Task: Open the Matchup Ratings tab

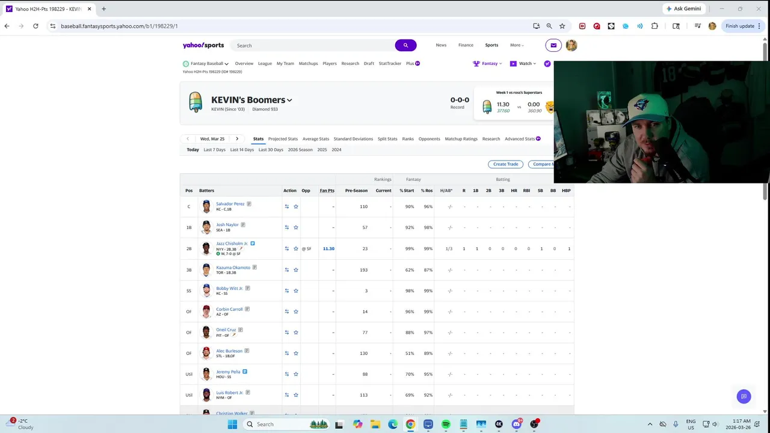Action: pos(461,139)
